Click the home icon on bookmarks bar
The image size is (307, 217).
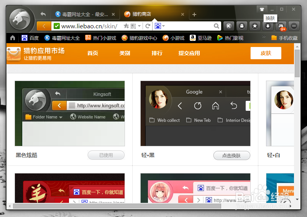(x=13, y=38)
